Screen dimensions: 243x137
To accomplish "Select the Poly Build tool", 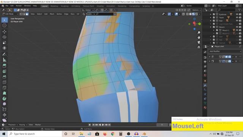I will click(4, 93).
